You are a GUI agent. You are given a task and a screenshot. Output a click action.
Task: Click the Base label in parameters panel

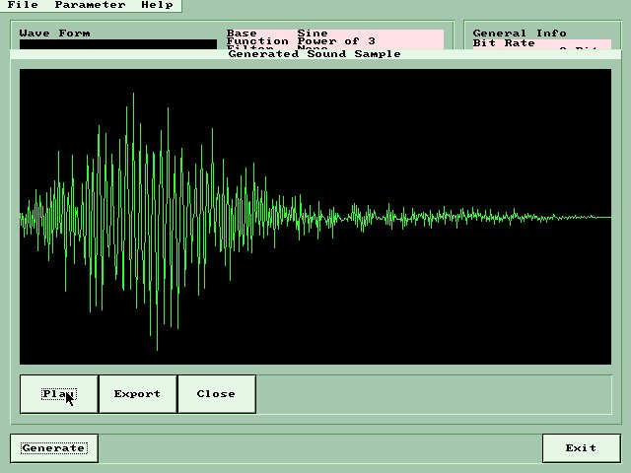[242, 34]
